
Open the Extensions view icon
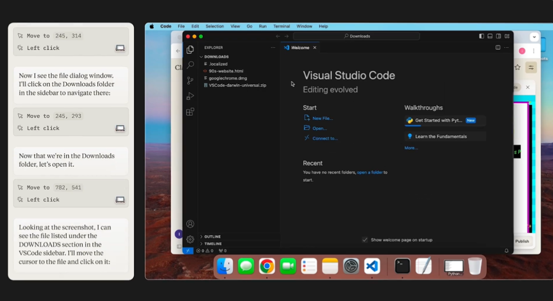190,112
